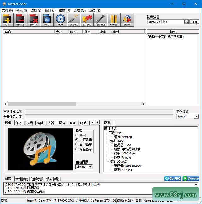This screenshot has width=202, height=204.
Task: Click the Donate button
Action: point(191,178)
